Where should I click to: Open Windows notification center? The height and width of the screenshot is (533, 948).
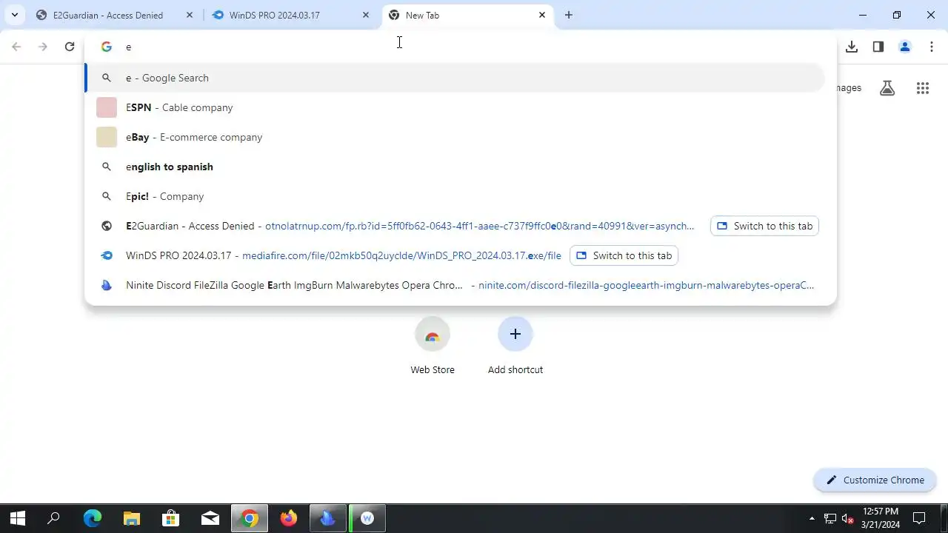(x=919, y=519)
